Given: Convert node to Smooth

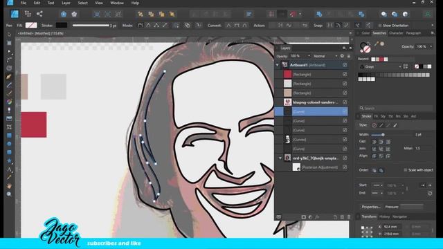Looking at the screenshot, I should pyautogui.click(x=237, y=26).
